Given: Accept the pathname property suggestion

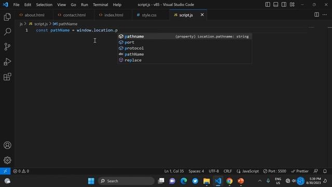Looking at the screenshot, I should coord(185,36).
